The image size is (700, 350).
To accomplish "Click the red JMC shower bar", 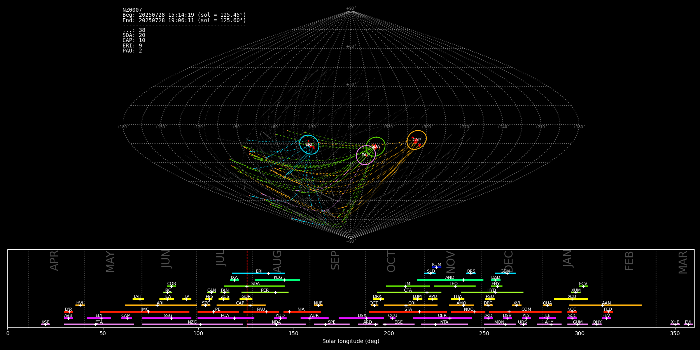I will click(145, 312).
